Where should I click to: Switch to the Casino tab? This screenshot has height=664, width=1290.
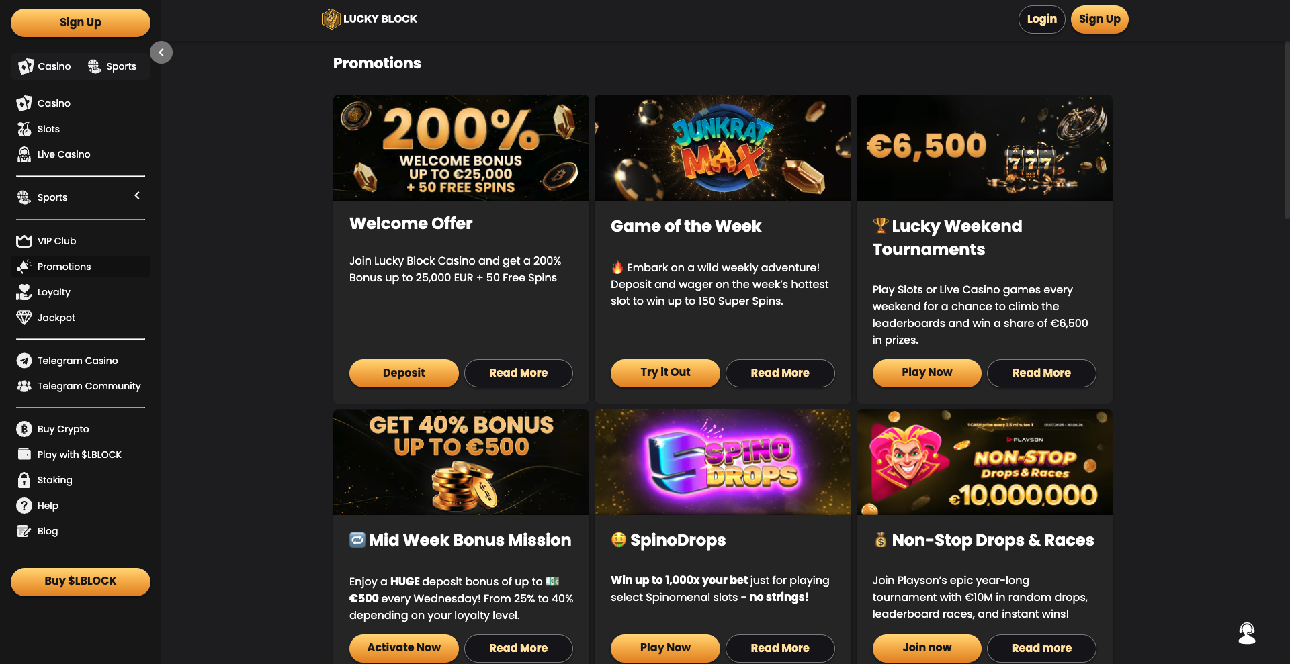pyautogui.click(x=45, y=66)
